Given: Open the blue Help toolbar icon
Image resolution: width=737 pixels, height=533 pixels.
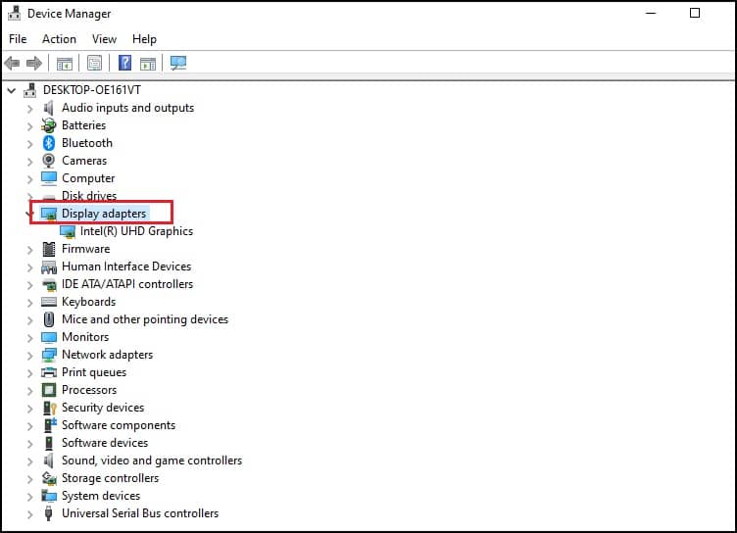Looking at the screenshot, I should click(124, 63).
